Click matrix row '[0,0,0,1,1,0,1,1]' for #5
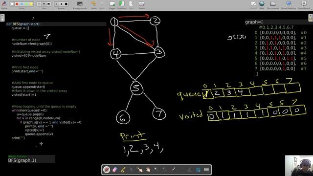The image size is (313, 176). 278,58
